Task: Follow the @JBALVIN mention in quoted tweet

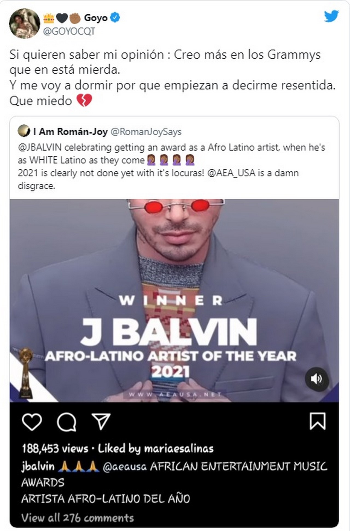Action: coord(40,147)
